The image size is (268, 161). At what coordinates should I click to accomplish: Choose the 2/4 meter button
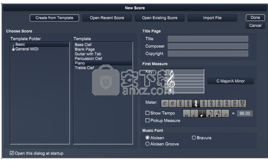tap(180, 103)
